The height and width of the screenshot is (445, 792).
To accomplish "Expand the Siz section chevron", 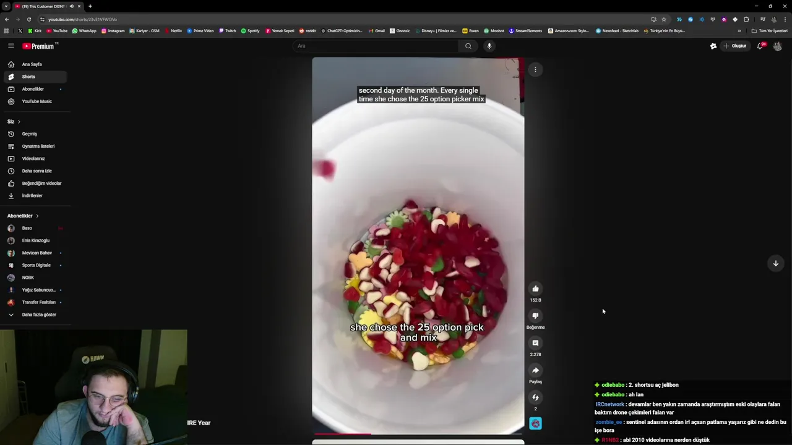I will [19, 122].
